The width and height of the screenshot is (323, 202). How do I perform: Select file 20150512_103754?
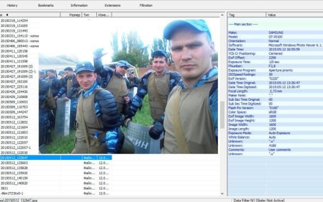click(x=14, y=117)
